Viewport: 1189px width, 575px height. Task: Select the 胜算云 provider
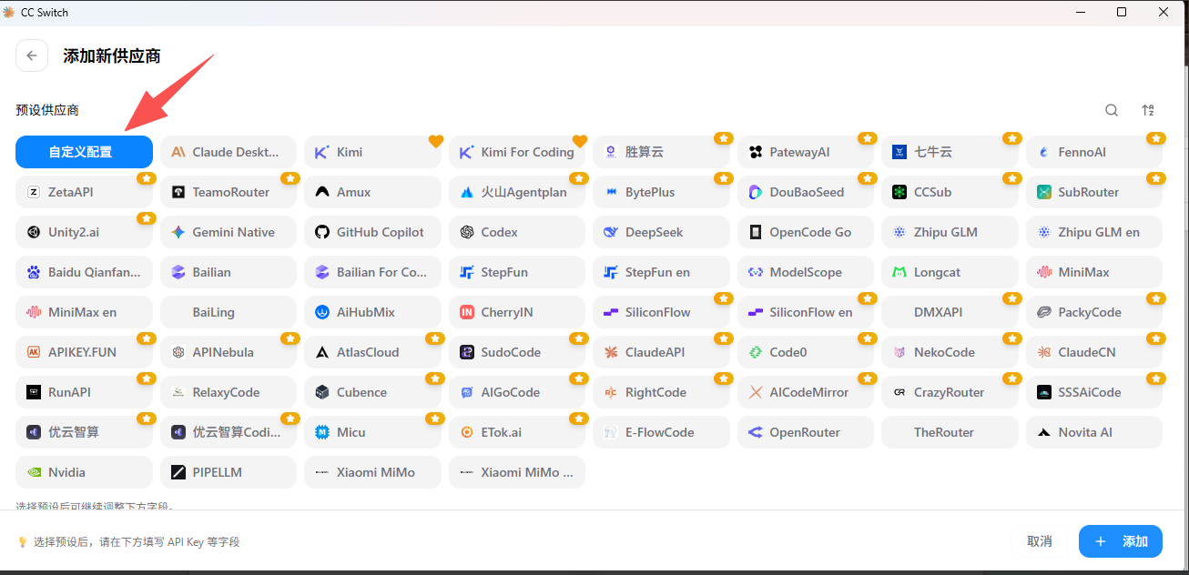pyautogui.click(x=661, y=152)
